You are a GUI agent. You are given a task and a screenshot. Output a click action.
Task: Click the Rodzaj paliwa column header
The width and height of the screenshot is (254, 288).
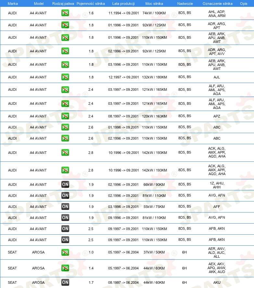[x=63, y=4]
